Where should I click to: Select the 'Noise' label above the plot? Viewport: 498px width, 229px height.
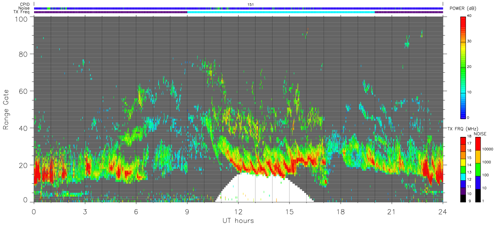pos(24,8)
